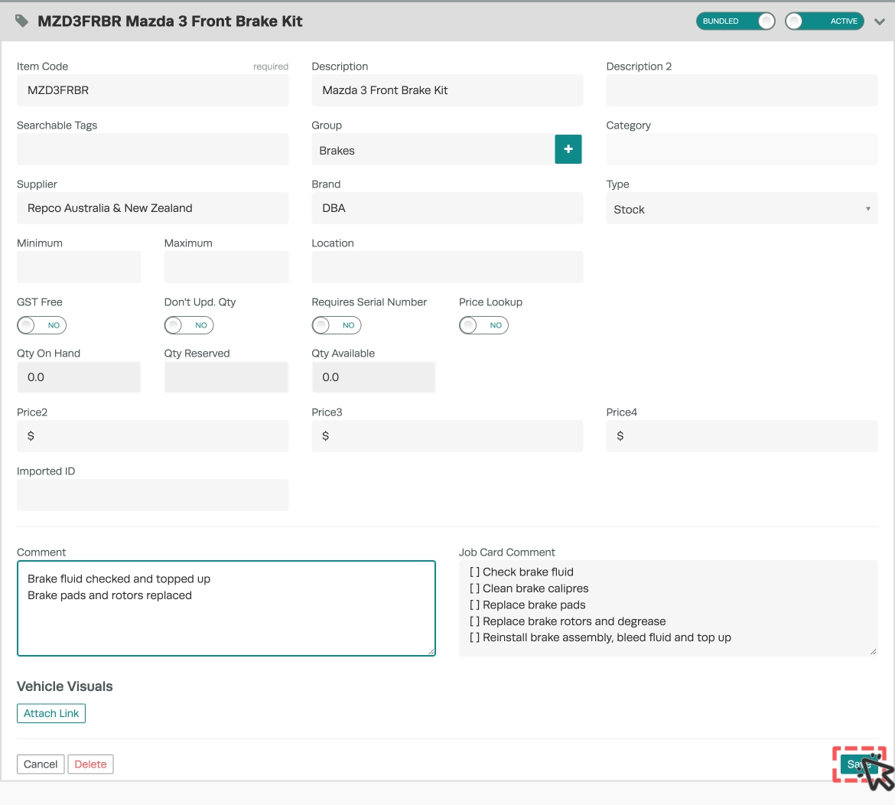
Task: Click inside the Job Card Comment text area
Action: point(668,608)
